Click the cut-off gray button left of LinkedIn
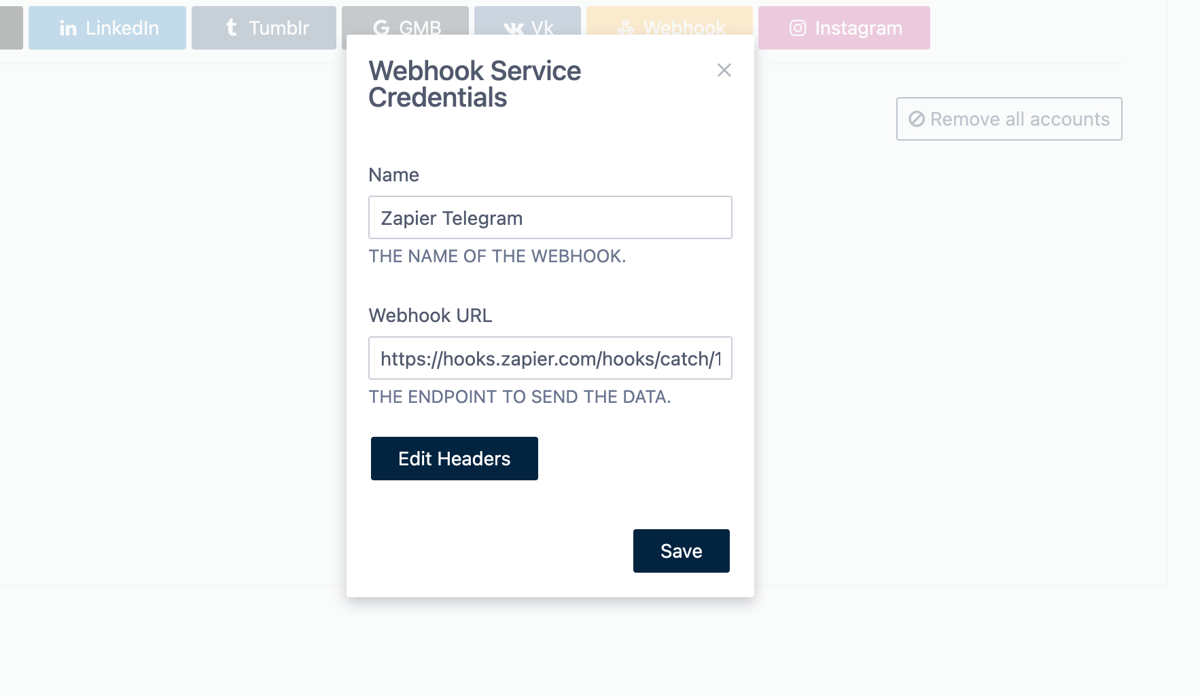This screenshot has height=697, width=1200. (x=11, y=28)
